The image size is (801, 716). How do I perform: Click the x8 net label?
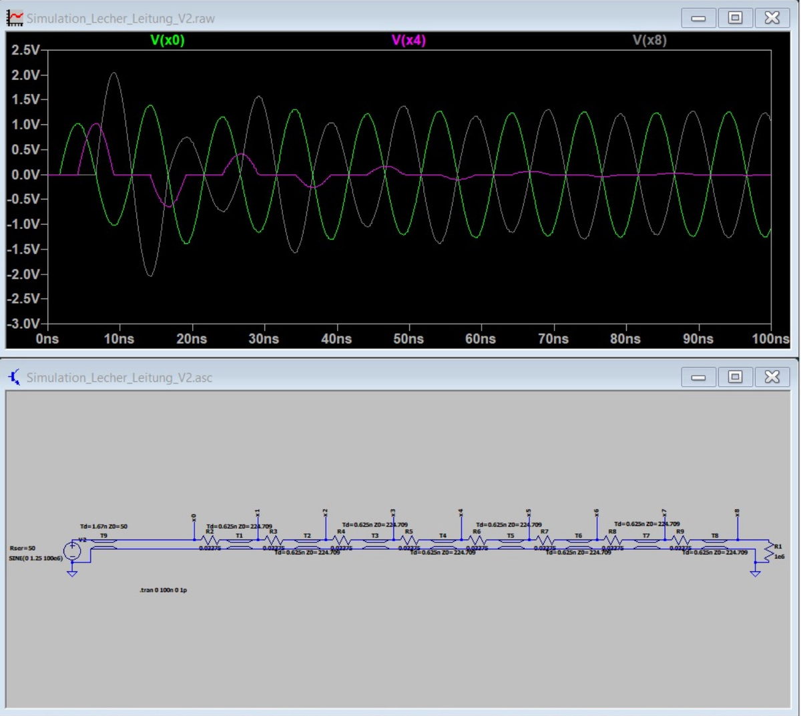pyautogui.click(x=737, y=512)
